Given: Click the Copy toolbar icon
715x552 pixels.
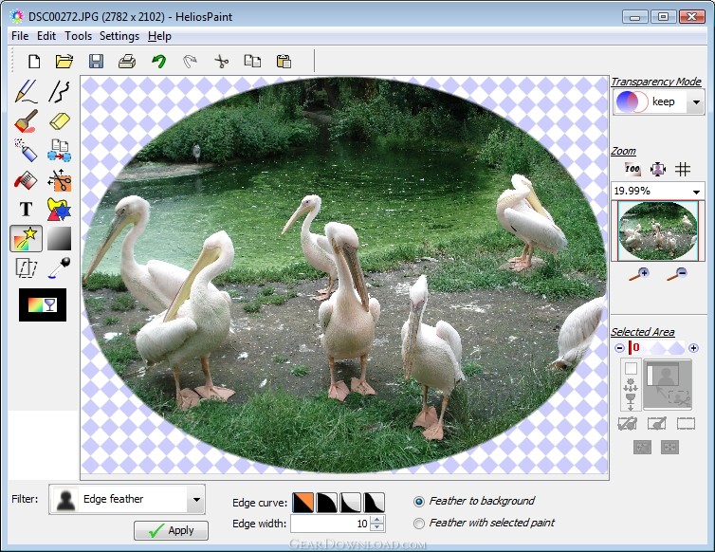Looking at the screenshot, I should [x=252, y=61].
